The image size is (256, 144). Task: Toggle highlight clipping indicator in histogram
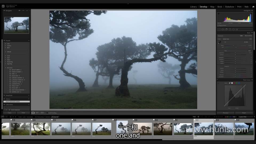point(251,14)
